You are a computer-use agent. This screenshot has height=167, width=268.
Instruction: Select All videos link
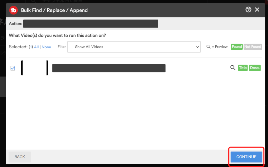pyautogui.click(x=36, y=47)
